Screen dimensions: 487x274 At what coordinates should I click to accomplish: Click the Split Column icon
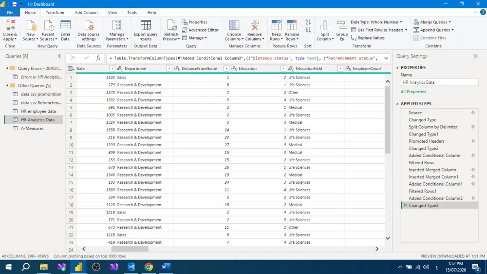[x=325, y=25]
